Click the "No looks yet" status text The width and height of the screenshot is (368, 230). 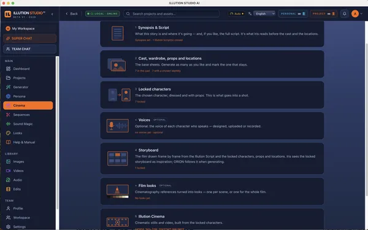coord(142,198)
